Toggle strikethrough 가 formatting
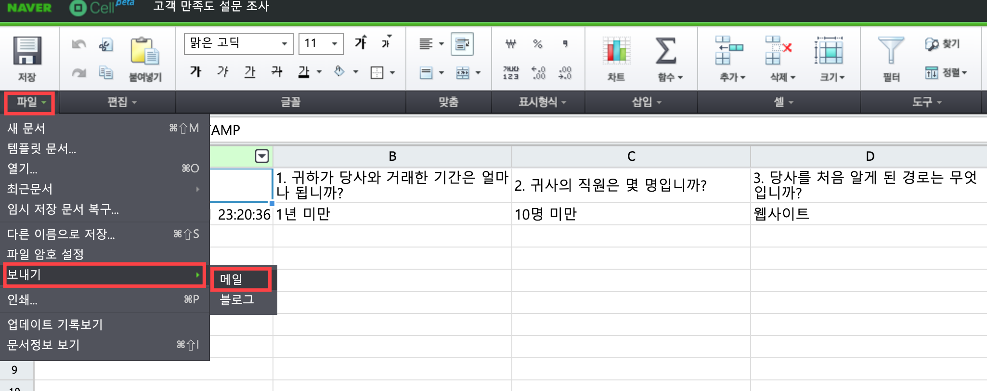The image size is (987, 391). pyautogui.click(x=276, y=72)
